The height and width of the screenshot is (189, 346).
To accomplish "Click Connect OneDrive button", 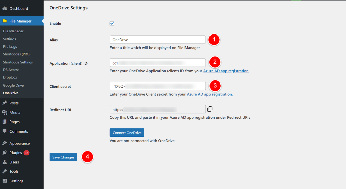I will pos(127,133).
